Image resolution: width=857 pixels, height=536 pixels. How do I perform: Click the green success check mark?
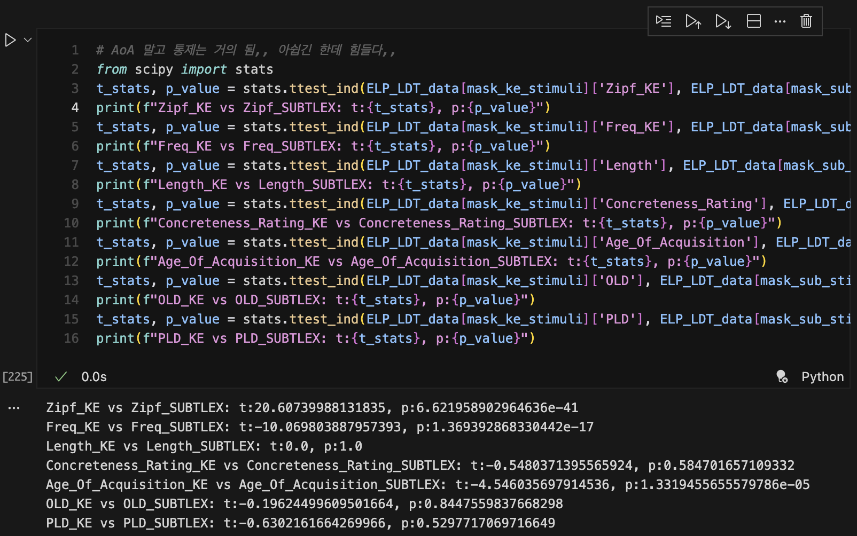point(61,377)
